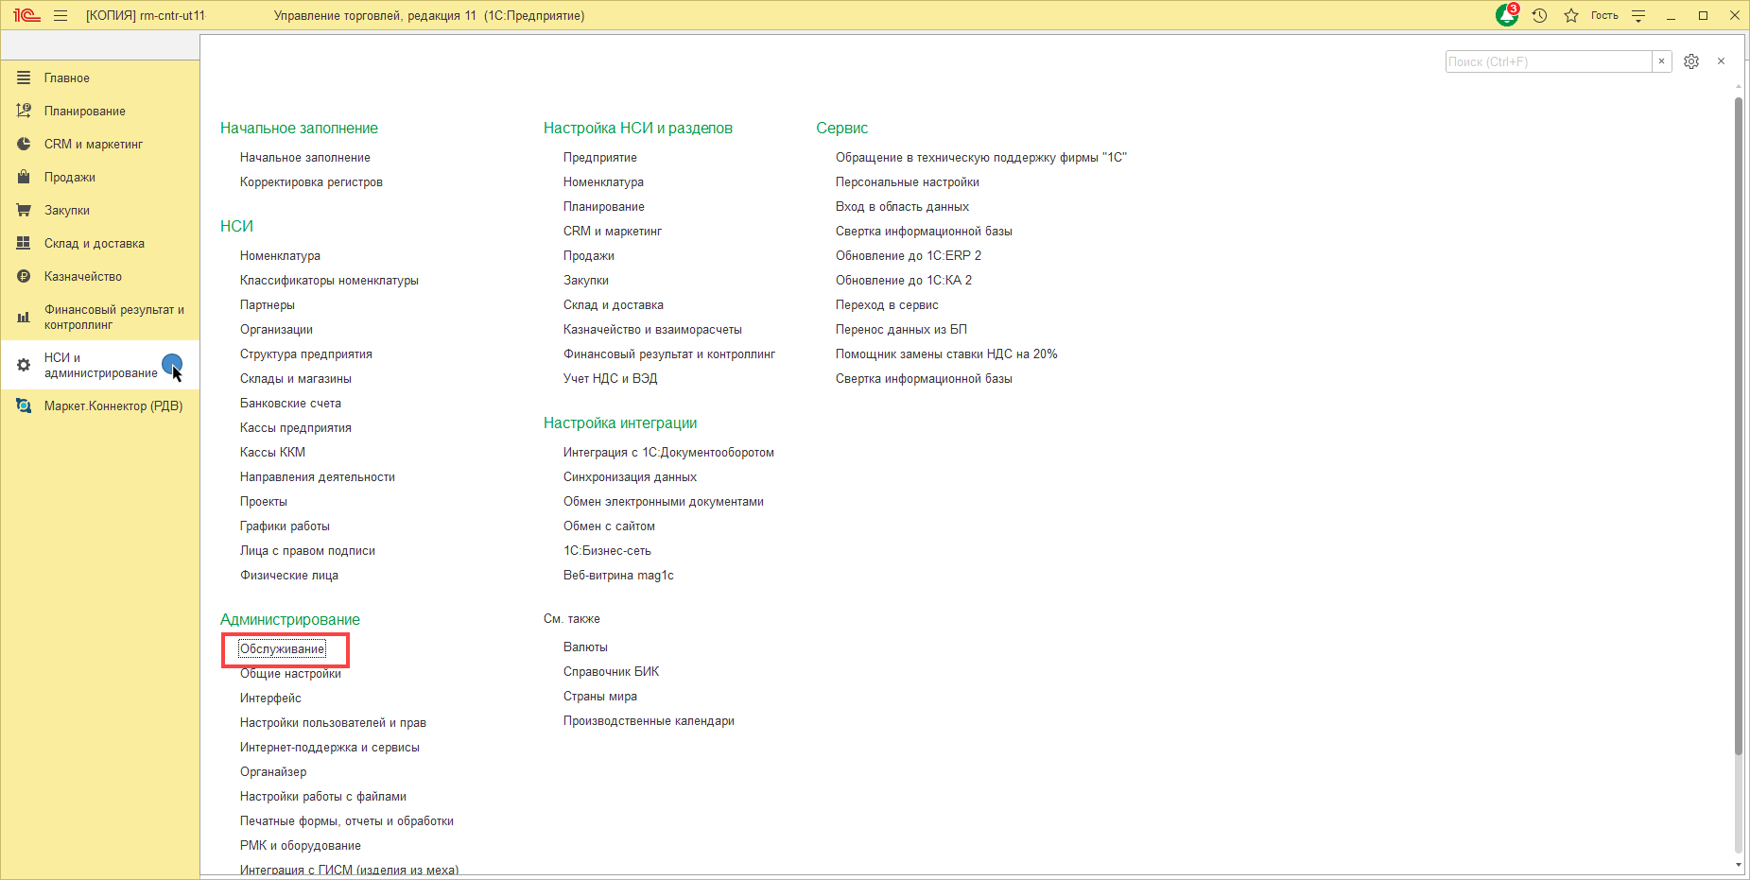Click the scroll down arrow at bottom
Image resolution: width=1750 pixels, height=880 pixels.
[1738, 865]
